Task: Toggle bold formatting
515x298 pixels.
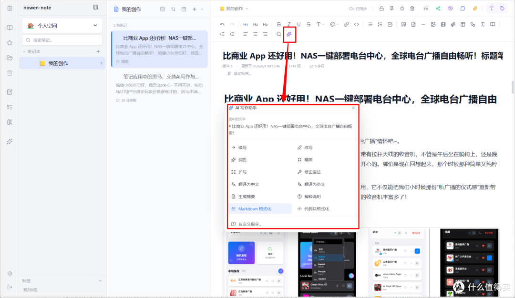Action: click(x=279, y=24)
